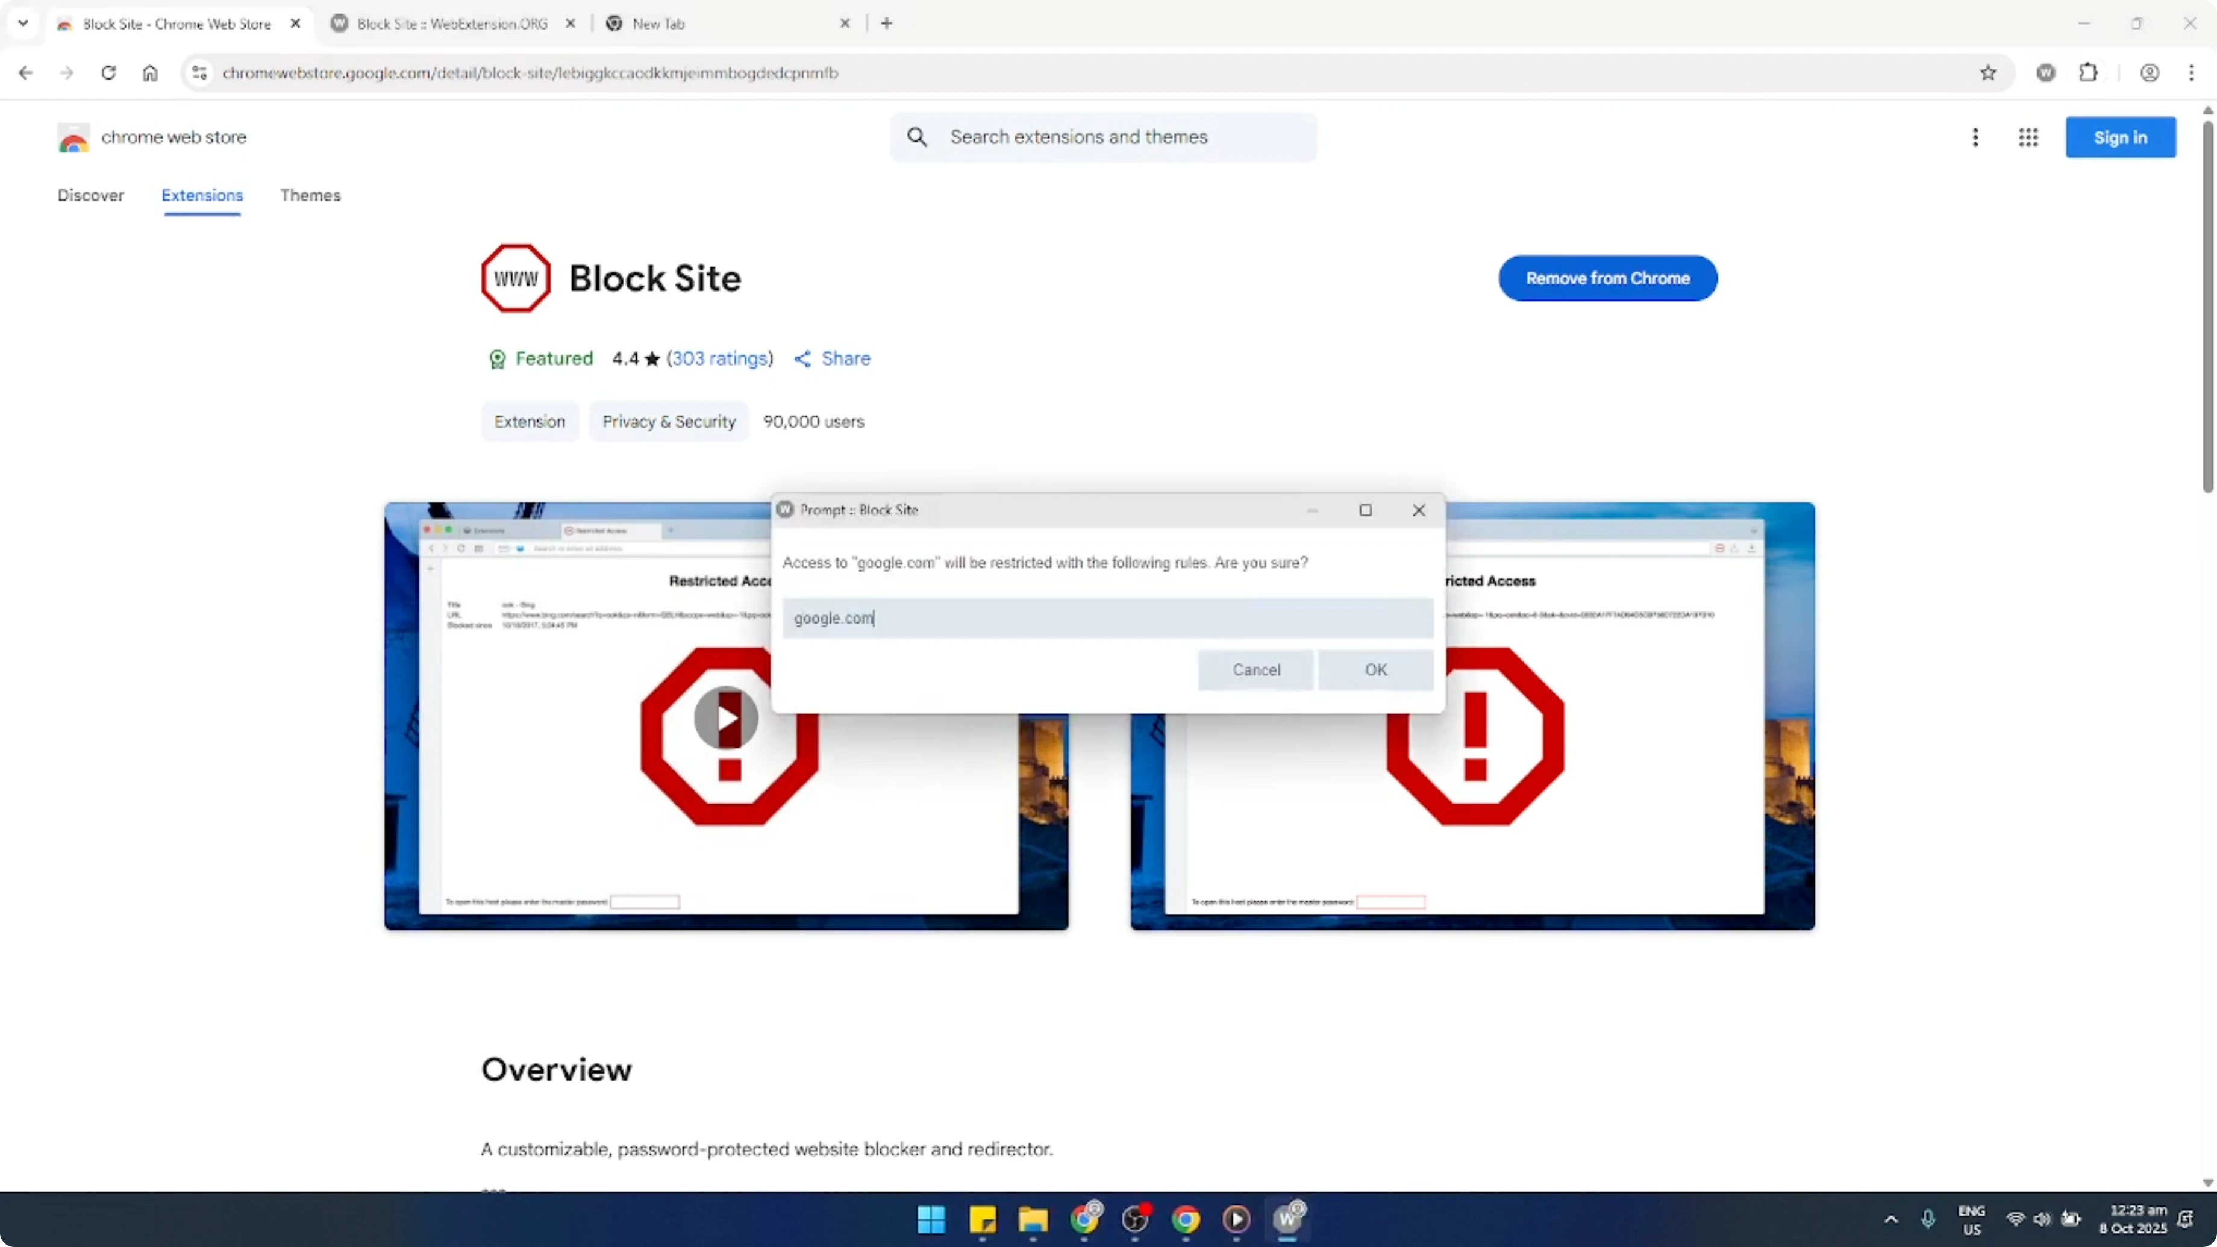Maximize the Block Site prompt window
2217x1247 pixels.
1365,510
